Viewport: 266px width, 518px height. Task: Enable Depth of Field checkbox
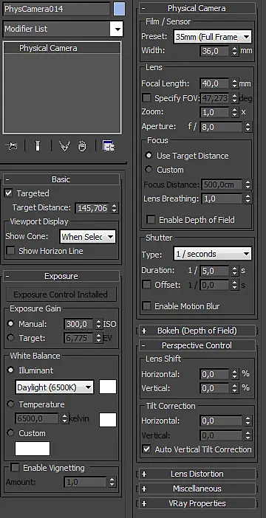(151, 220)
